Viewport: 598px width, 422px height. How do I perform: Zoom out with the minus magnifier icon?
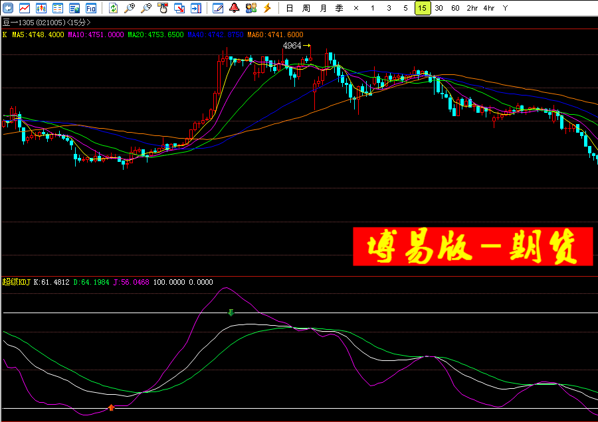click(x=146, y=8)
